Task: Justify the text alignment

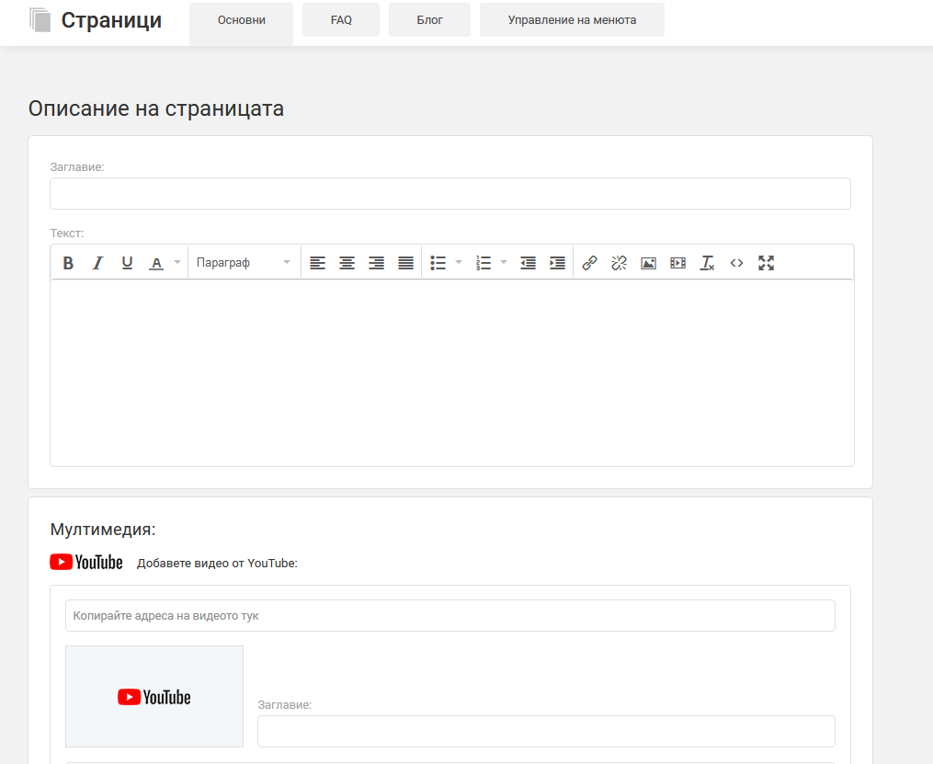Action: tap(405, 263)
